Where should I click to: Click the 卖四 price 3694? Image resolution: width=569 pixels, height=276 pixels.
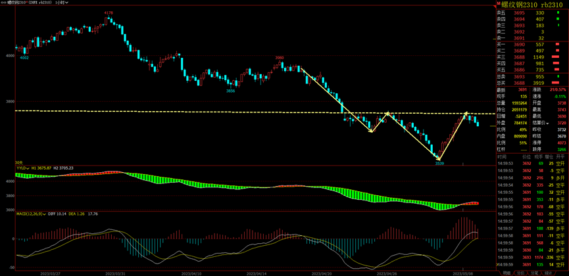coord(519,19)
